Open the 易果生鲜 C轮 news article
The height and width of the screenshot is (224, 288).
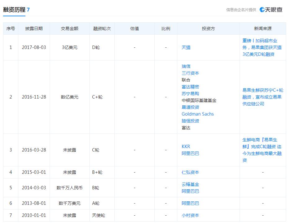pyautogui.click(x=262, y=150)
